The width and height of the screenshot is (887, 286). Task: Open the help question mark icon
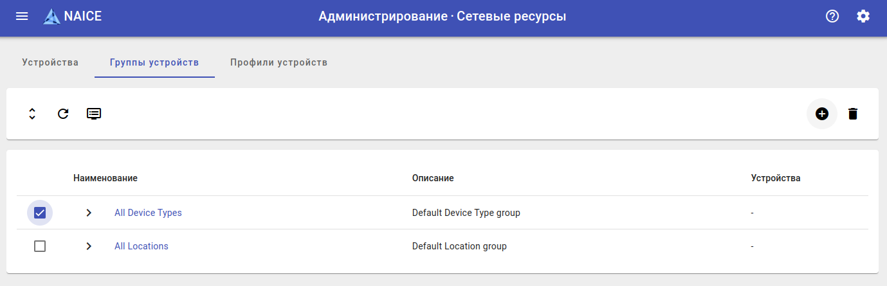click(x=832, y=17)
